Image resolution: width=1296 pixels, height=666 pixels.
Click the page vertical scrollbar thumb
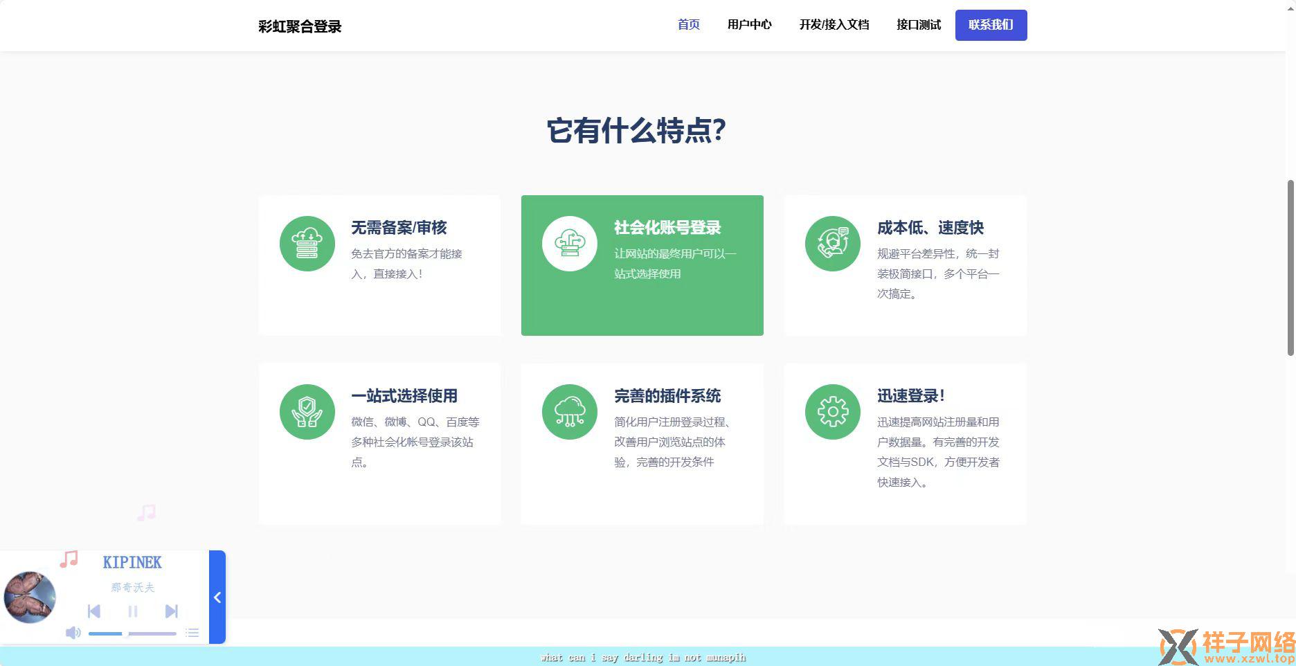tap(1290, 268)
